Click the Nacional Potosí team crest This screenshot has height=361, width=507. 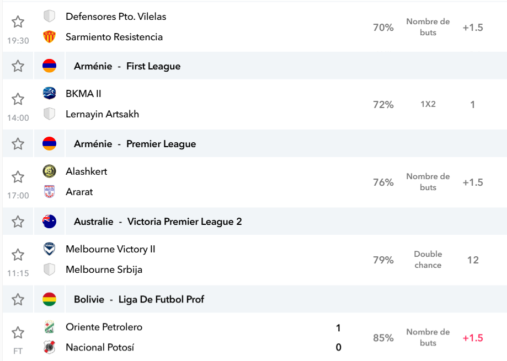pos(49,347)
